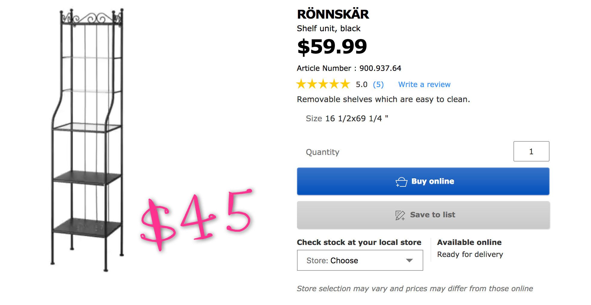Click the fifth gold rating star
Image resolution: width=591 pixels, height=305 pixels.
click(x=345, y=84)
